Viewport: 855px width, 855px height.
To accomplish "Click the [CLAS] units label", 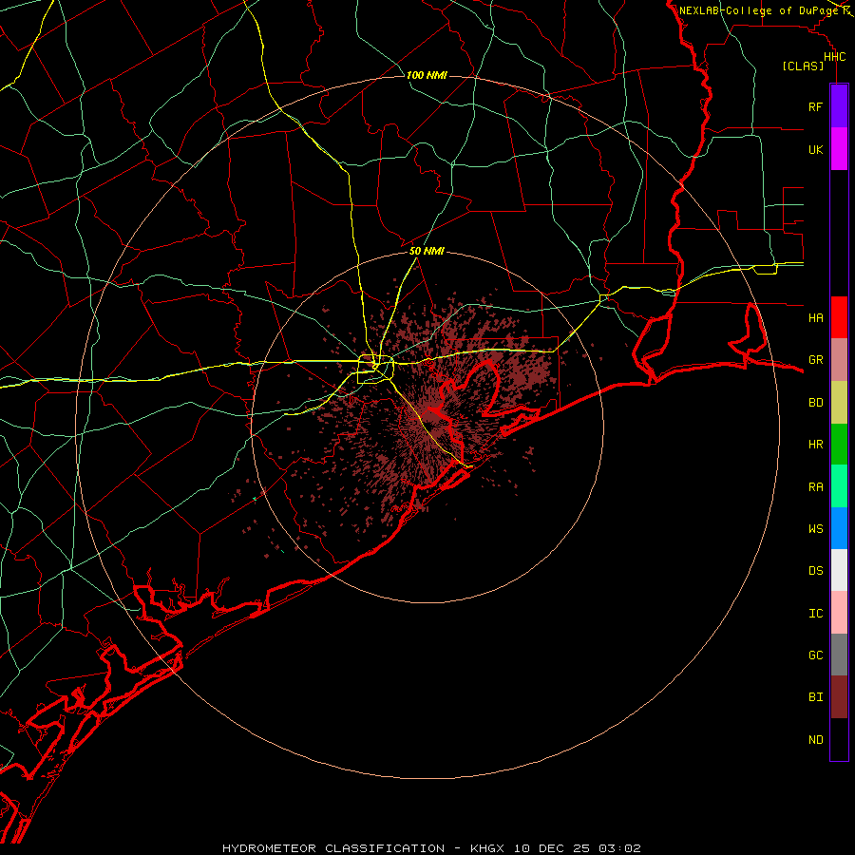I will [x=803, y=66].
